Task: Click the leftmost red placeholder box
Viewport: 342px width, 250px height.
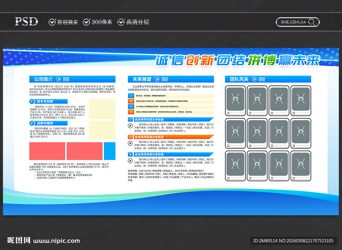Action: (x=47, y=151)
